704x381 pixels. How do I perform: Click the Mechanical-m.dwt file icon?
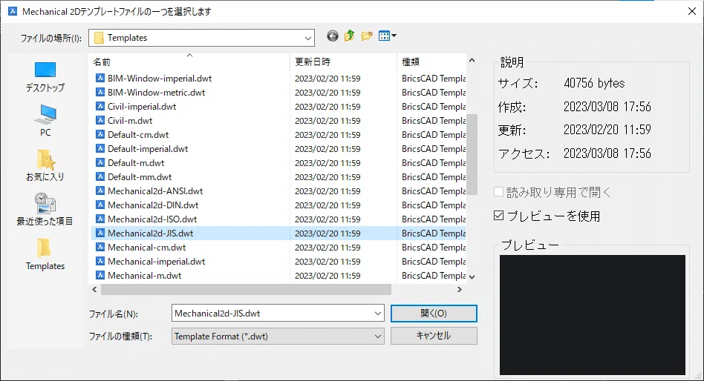[x=100, y=275]
